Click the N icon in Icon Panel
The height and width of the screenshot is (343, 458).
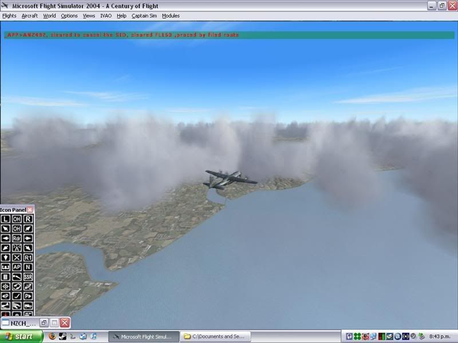pyautogui.click(x=28, y=267)
